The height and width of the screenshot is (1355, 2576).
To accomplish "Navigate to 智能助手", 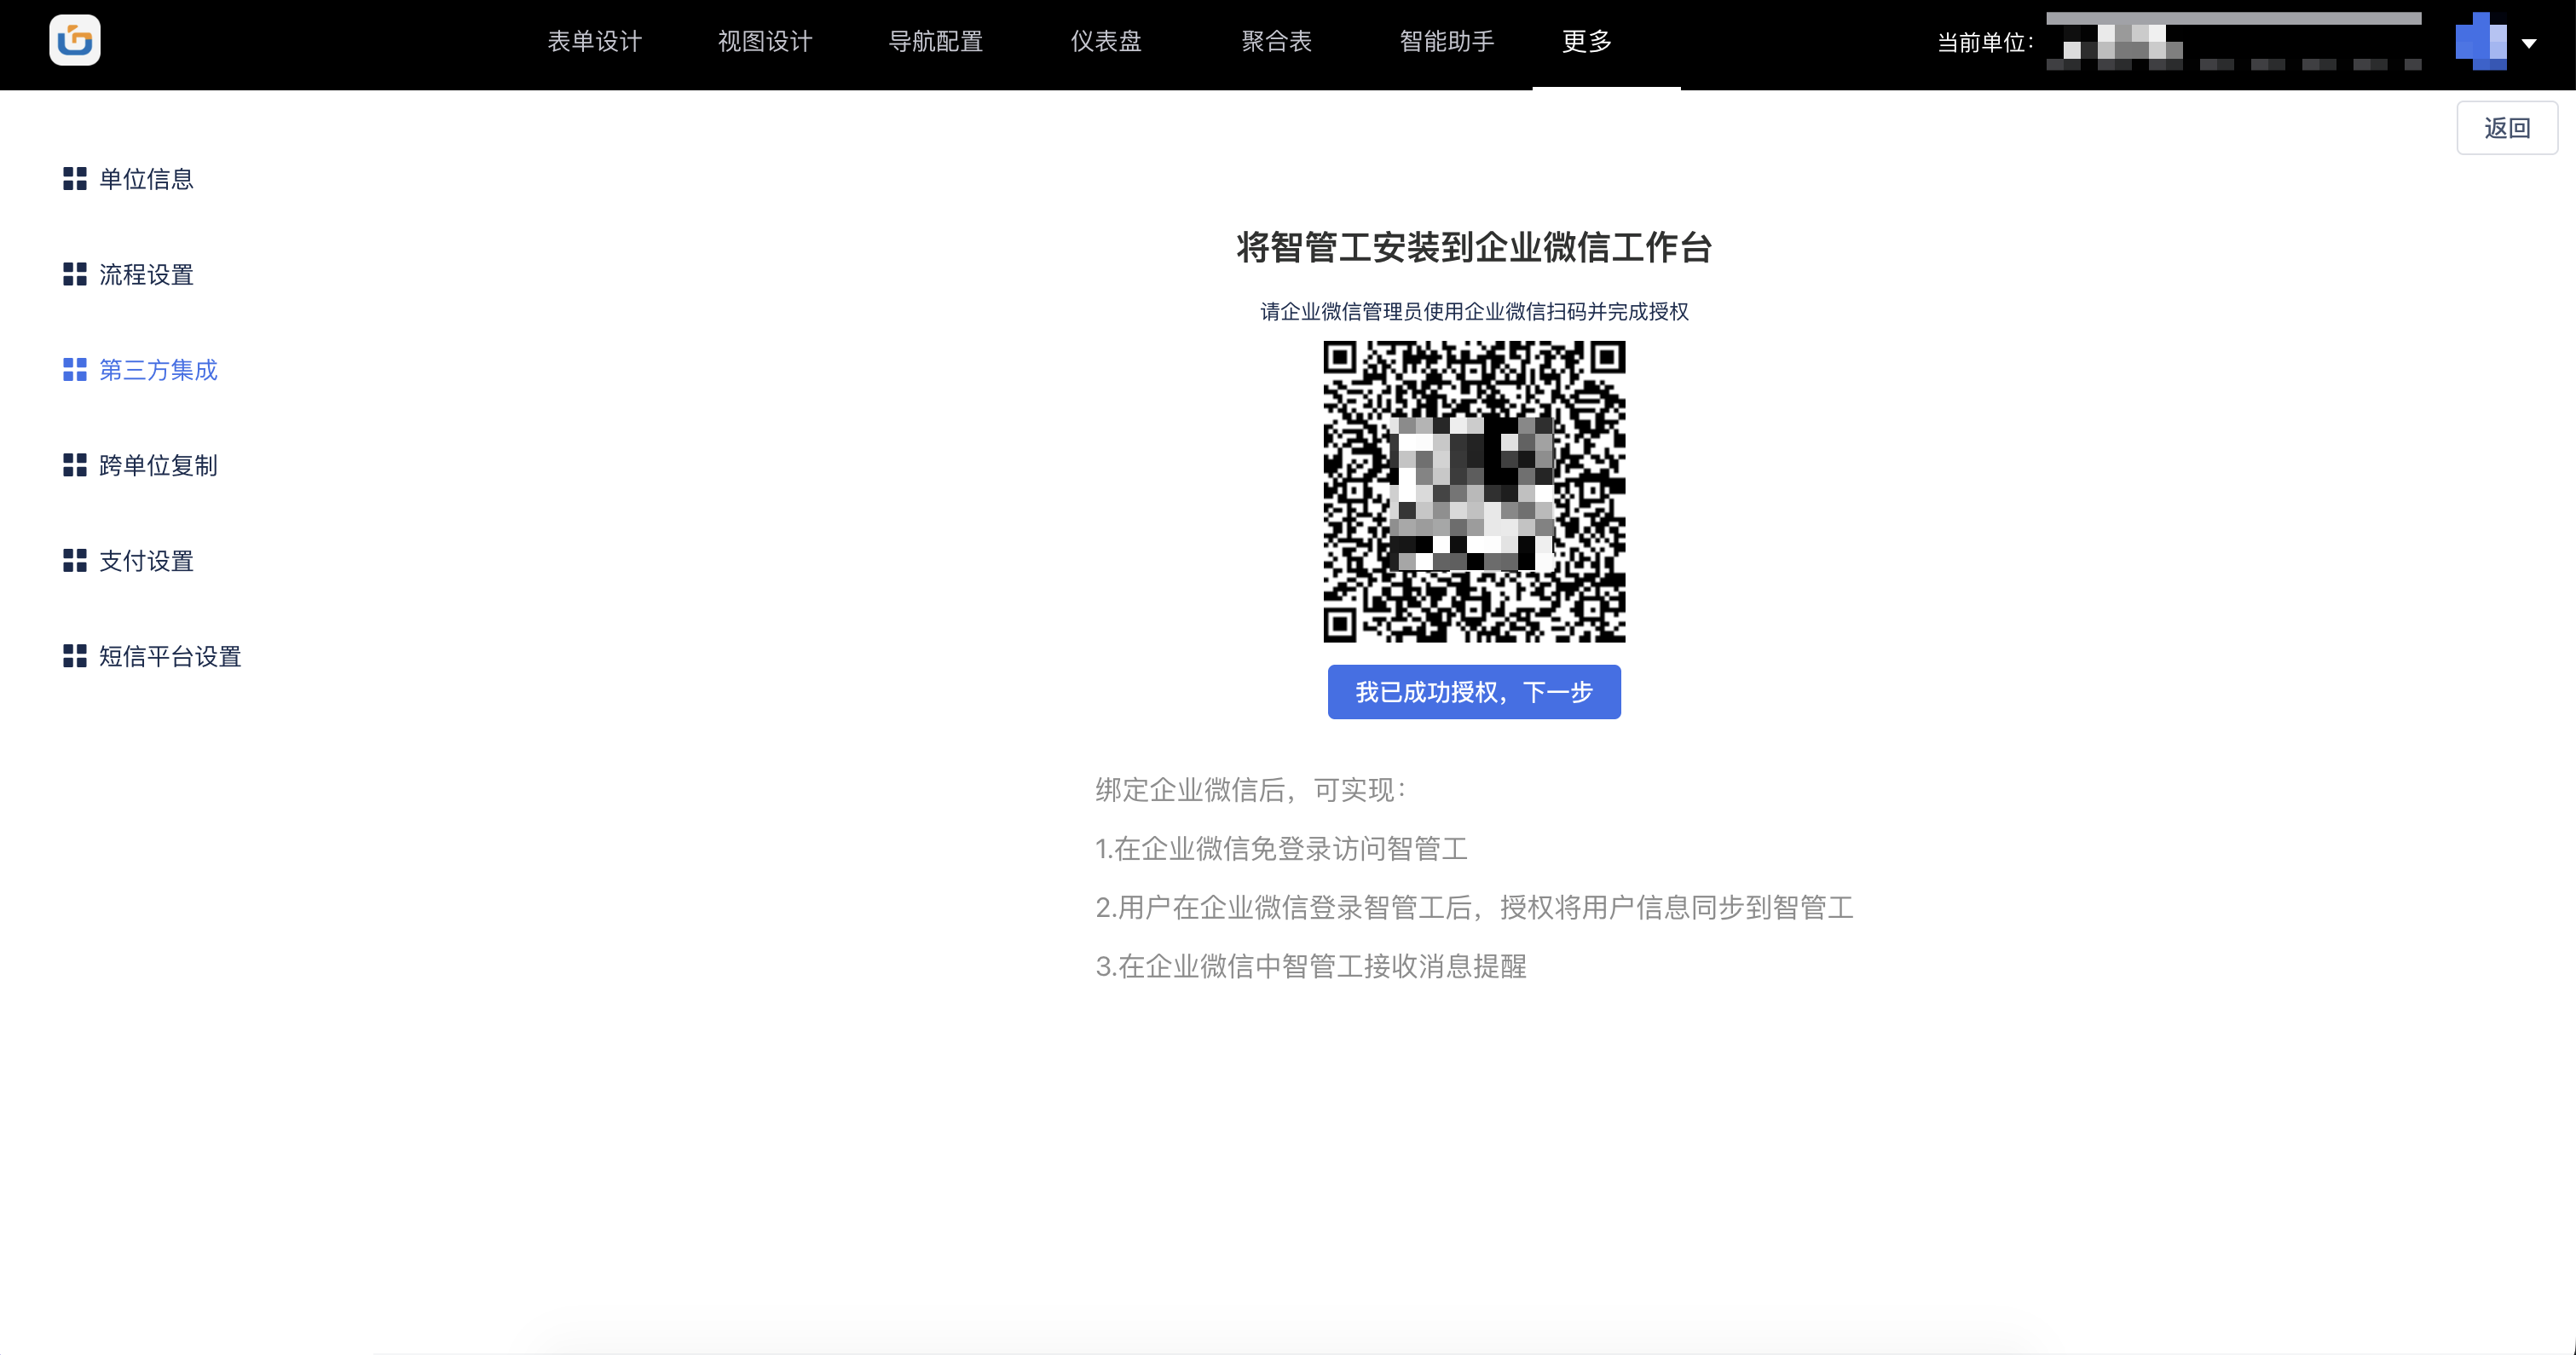I will (x=1445, y=42).
